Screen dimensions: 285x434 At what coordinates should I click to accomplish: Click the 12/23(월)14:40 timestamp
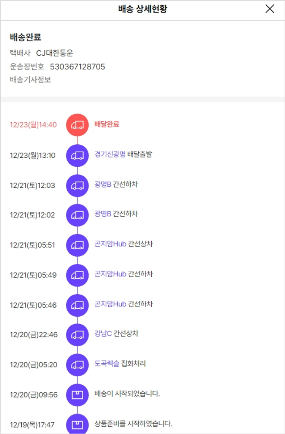tap(33, 125)
